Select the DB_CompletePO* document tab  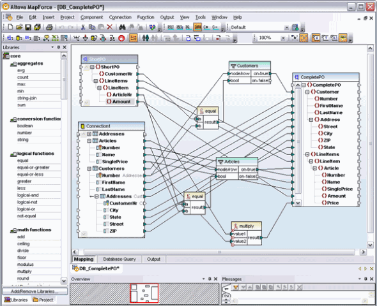96,268
